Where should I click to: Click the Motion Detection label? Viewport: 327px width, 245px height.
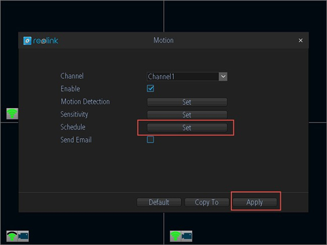[85, 101]
